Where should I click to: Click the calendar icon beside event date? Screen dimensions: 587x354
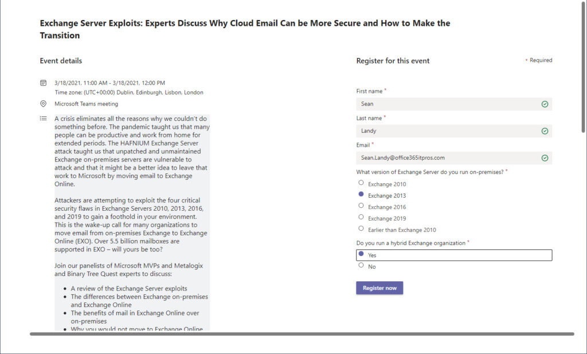44,82
